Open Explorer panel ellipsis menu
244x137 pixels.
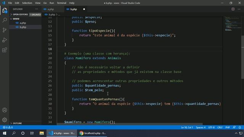37,9
